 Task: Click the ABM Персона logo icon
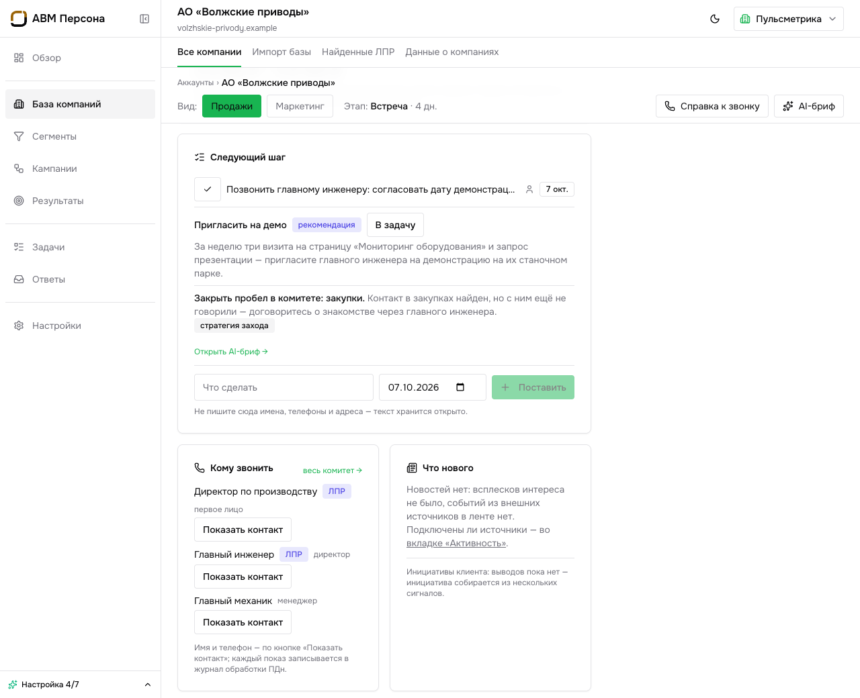point(19,19)
